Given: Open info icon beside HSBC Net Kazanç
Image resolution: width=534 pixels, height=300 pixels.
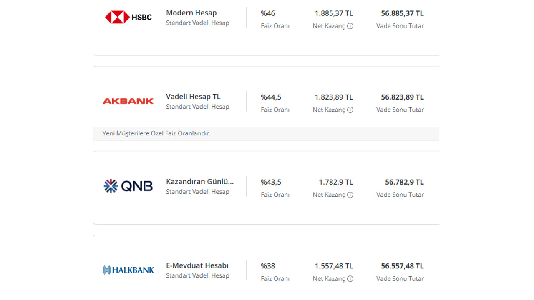Looking at the screenshot, I should (x=350, y=26).
